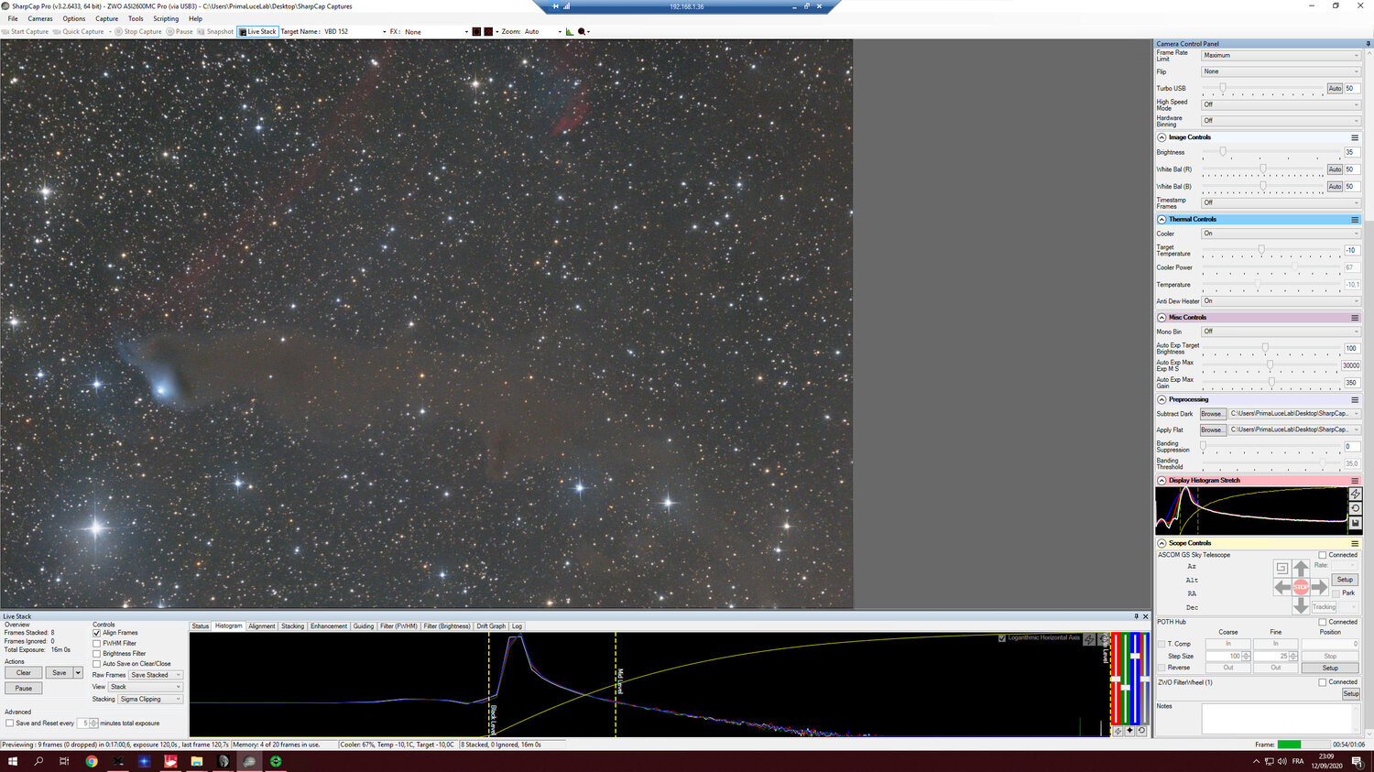1374x772 pixels.
Task: Open the Tools menu
Action: click(136, 18)
